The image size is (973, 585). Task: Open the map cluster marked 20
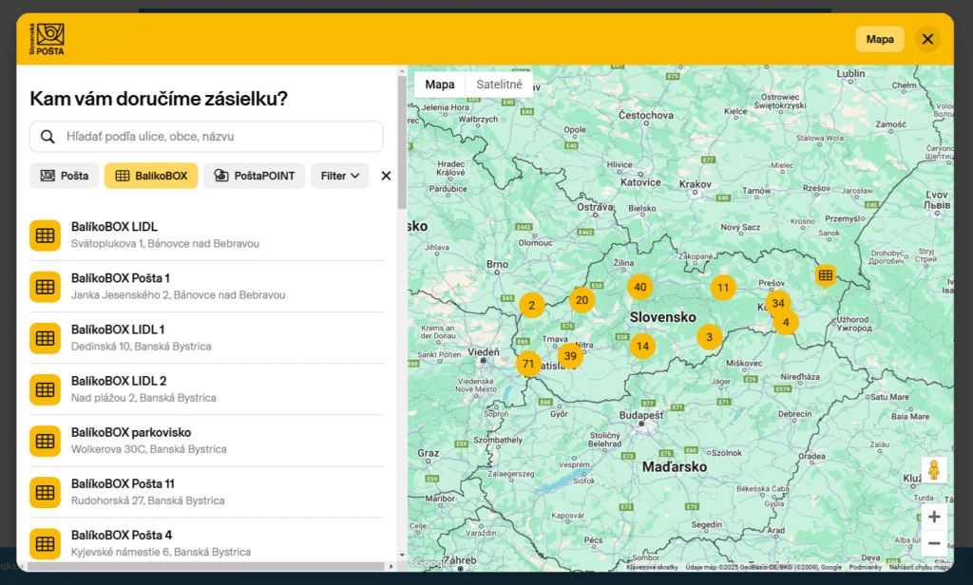(x=582, y=300)
